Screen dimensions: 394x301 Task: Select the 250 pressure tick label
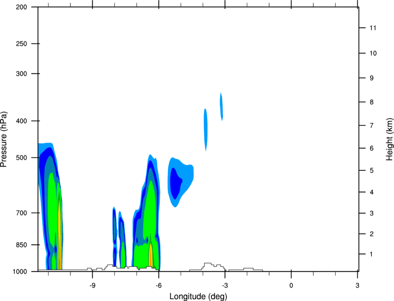click(21, 44)
